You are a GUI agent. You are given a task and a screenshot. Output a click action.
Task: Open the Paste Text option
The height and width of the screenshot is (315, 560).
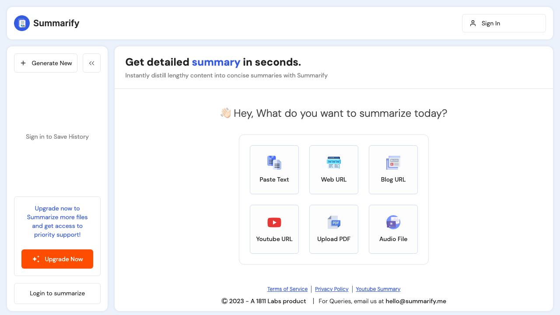point(274,170)
